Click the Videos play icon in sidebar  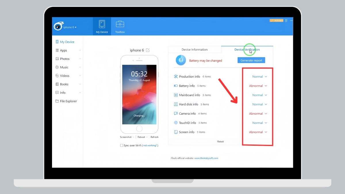(57, 76)
